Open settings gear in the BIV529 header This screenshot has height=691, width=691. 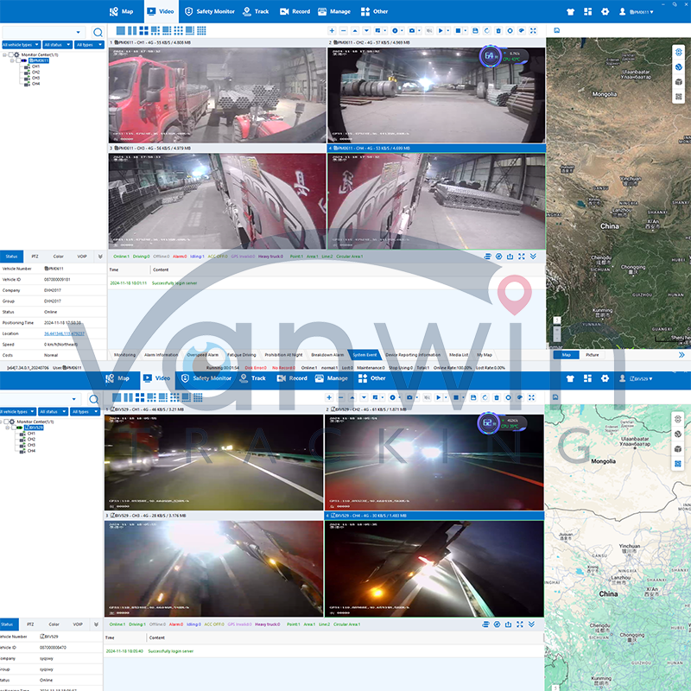point(605,378)
